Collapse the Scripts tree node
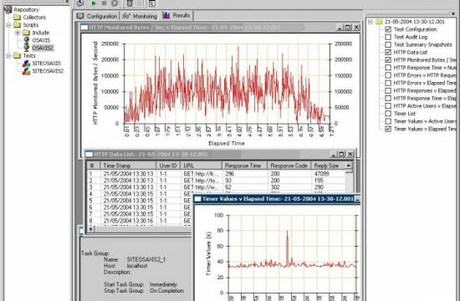This screenshot has width=460, height=301. click(9, 25)
